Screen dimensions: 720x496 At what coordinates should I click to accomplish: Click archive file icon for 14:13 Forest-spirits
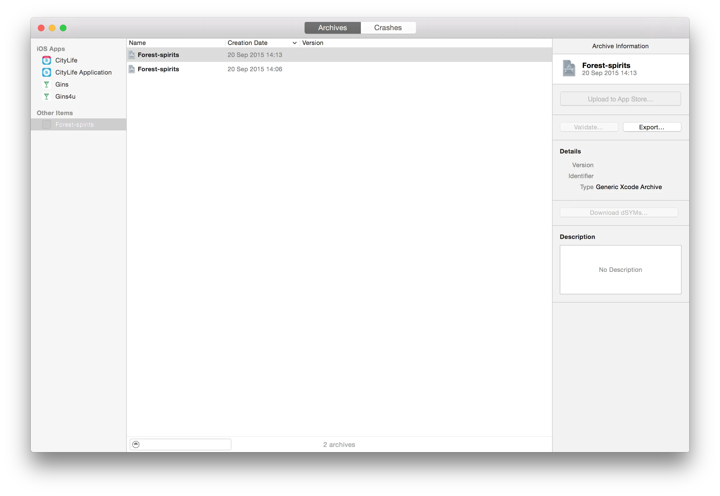(x=132, y=55)
